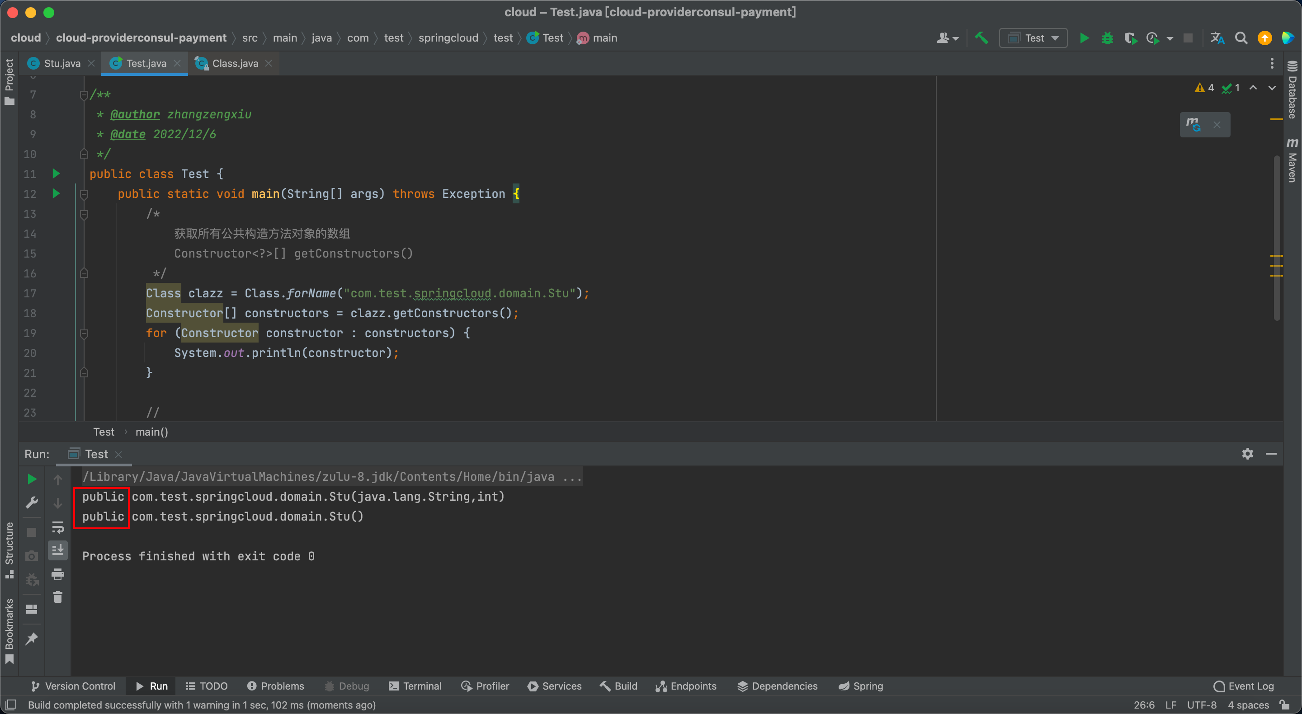The width and height of the screenshot is (1302, 714).
Task: Open Search Everywhere magnifier
Action: (1241, 38)
